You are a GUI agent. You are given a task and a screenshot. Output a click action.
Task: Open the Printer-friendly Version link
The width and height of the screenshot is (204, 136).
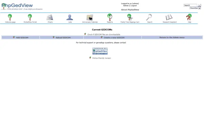pyautogui.click(x=101, y=58)
